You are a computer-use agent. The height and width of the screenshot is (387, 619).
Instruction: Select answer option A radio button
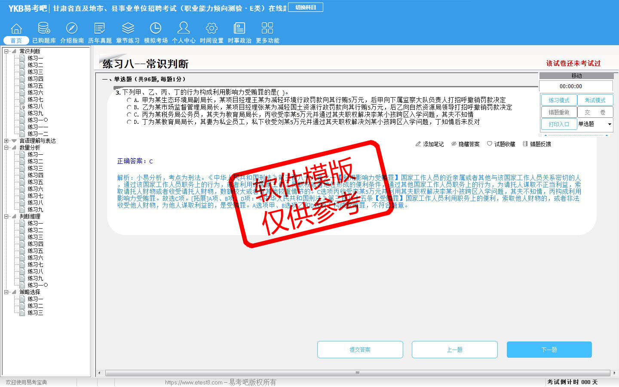(x=129, y=100)
